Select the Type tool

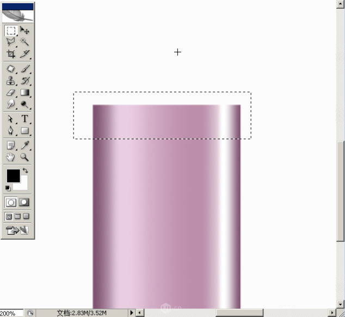coord(24,119)
